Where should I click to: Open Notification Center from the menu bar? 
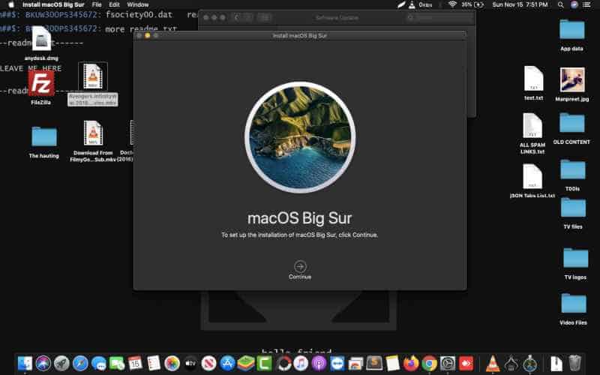586,4
